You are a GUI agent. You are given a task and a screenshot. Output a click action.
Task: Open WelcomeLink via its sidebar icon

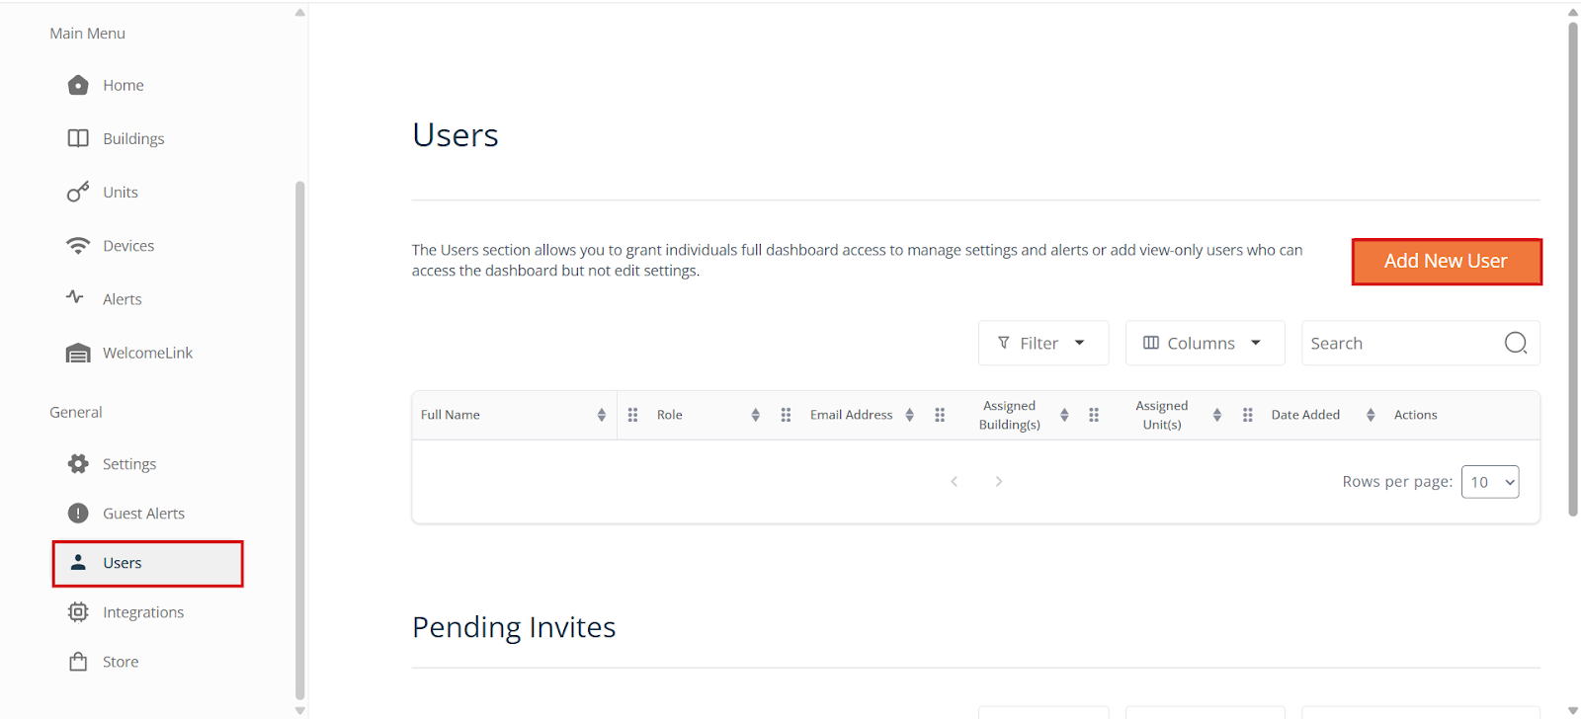click(x=78, y=354)
